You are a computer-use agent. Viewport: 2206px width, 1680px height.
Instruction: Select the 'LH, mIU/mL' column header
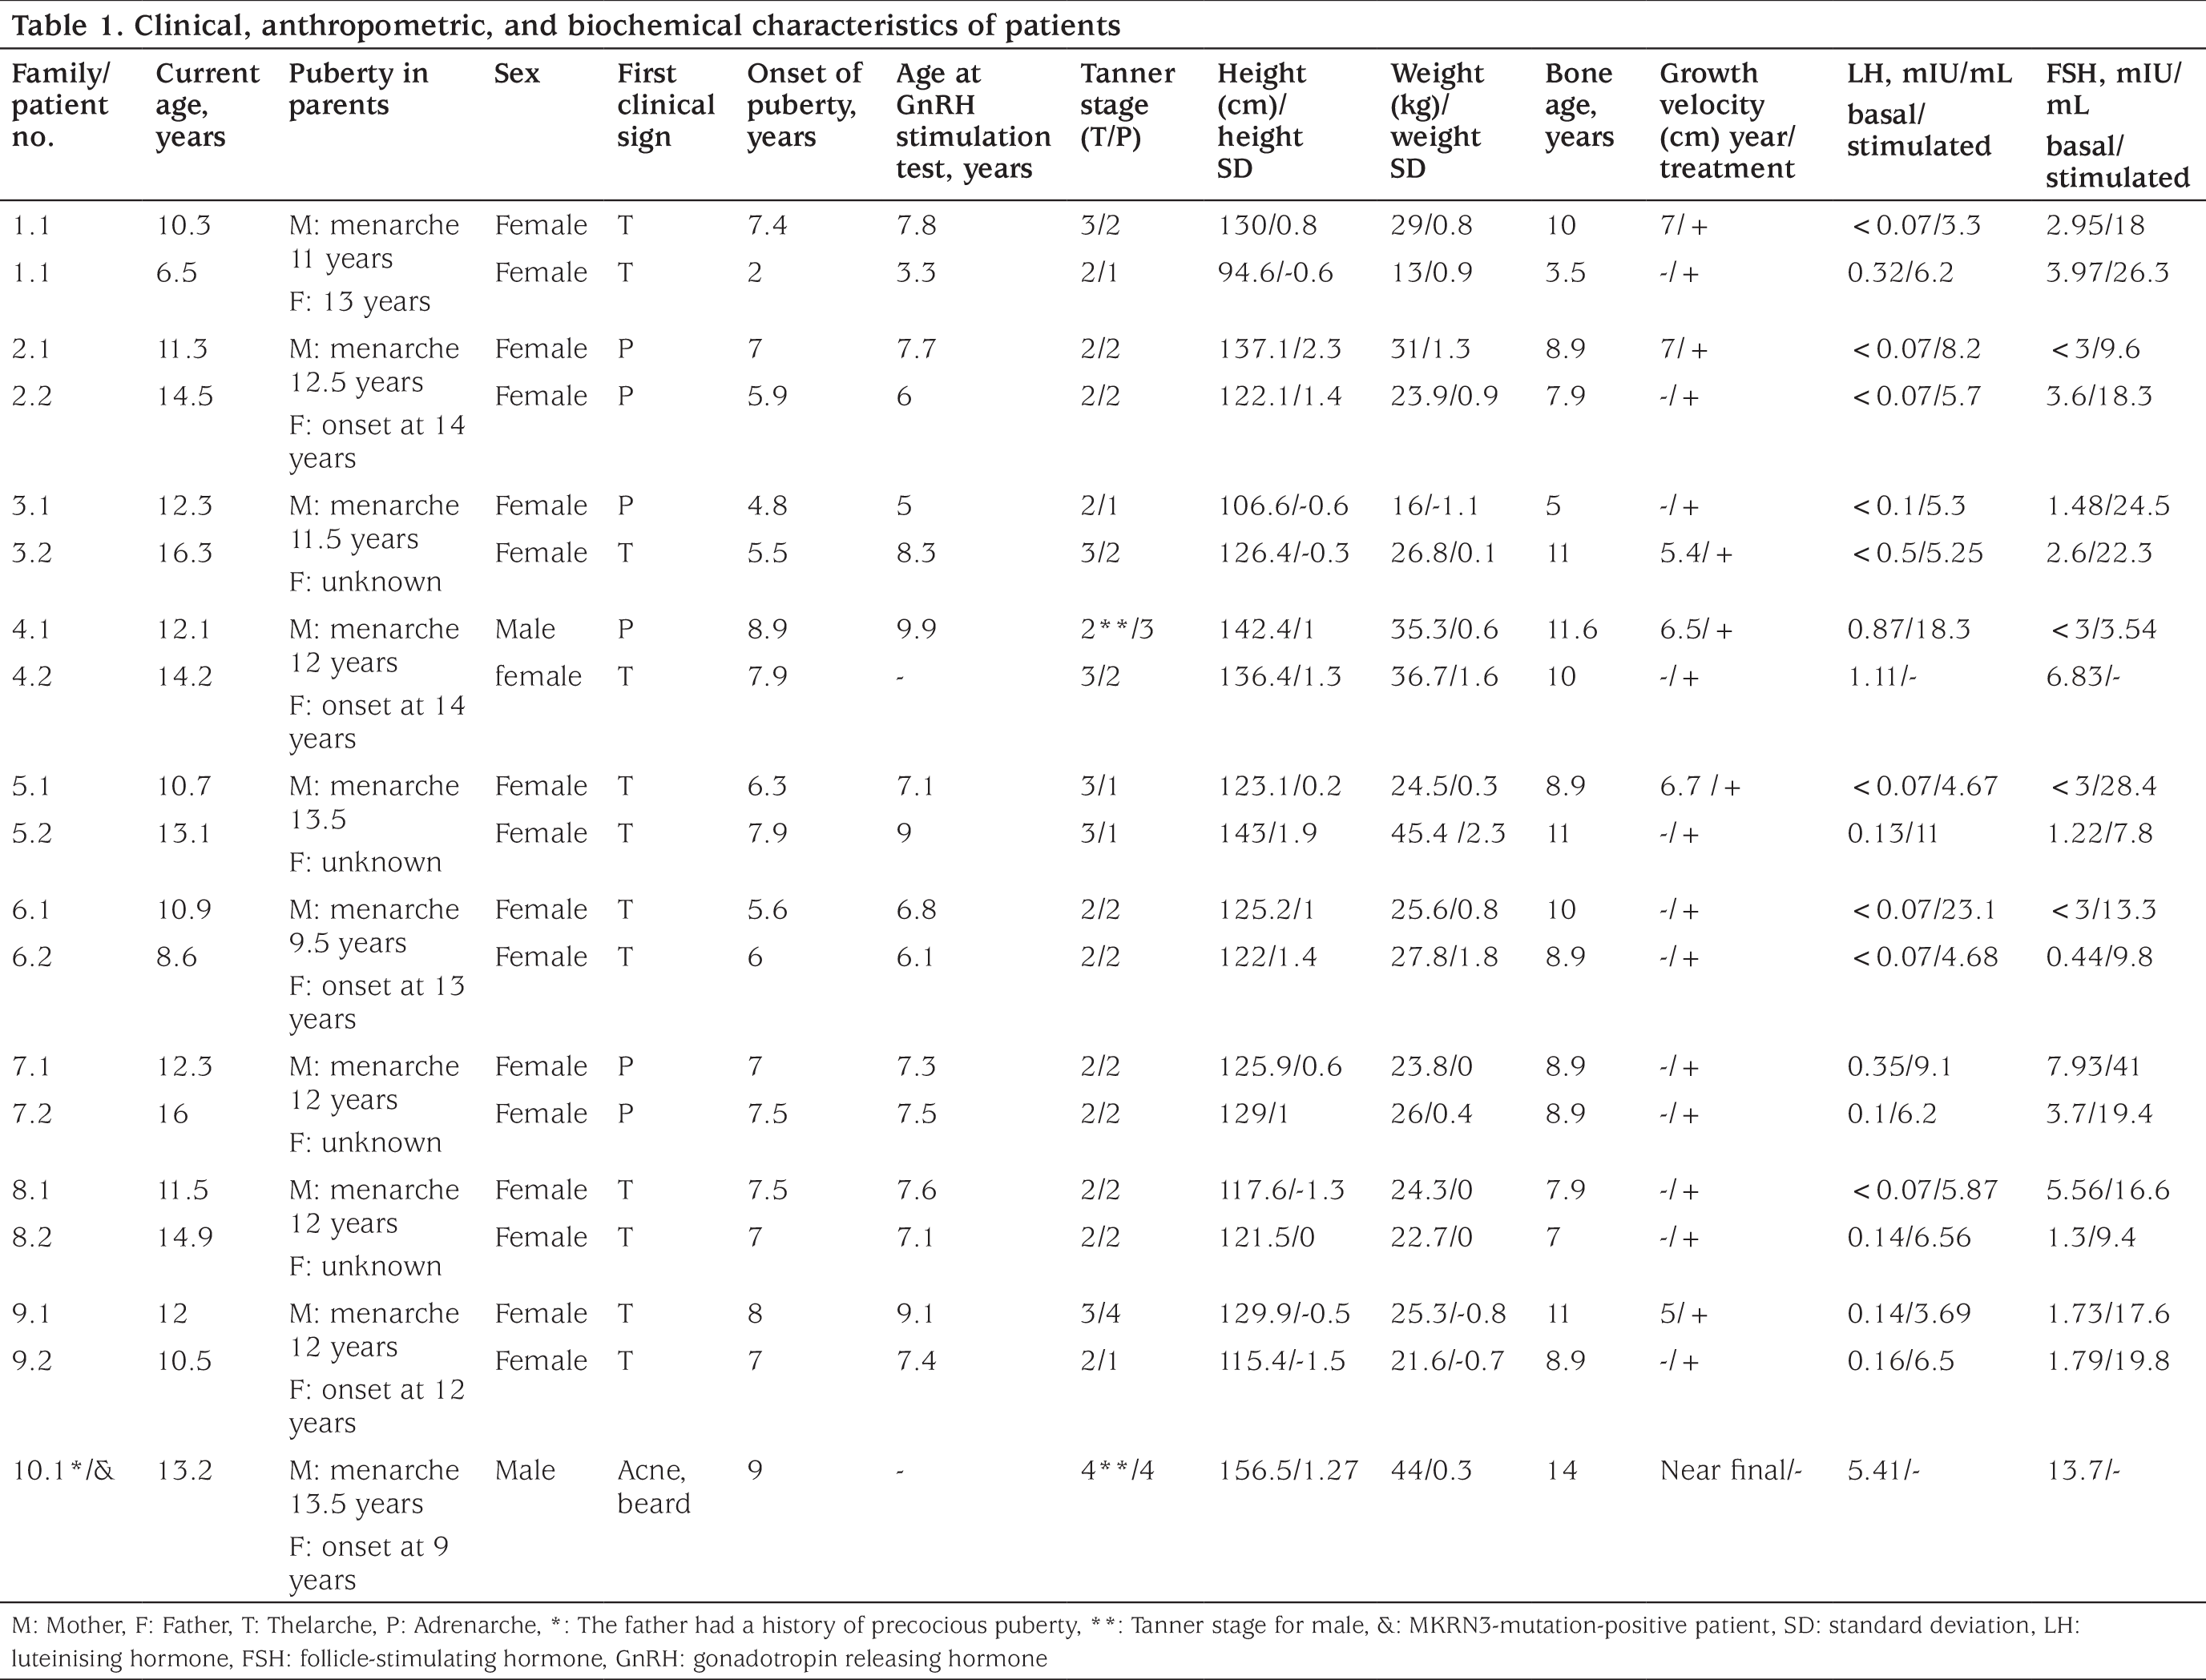(1929, 108)
